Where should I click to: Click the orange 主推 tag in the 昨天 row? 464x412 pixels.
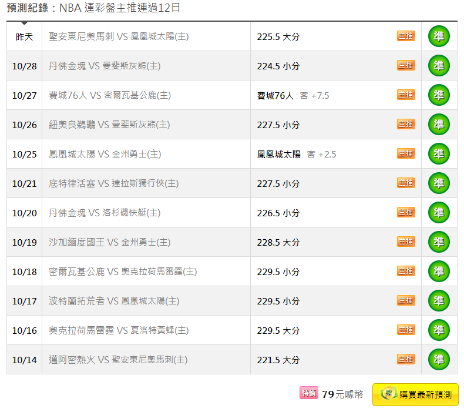click(406, 36)
